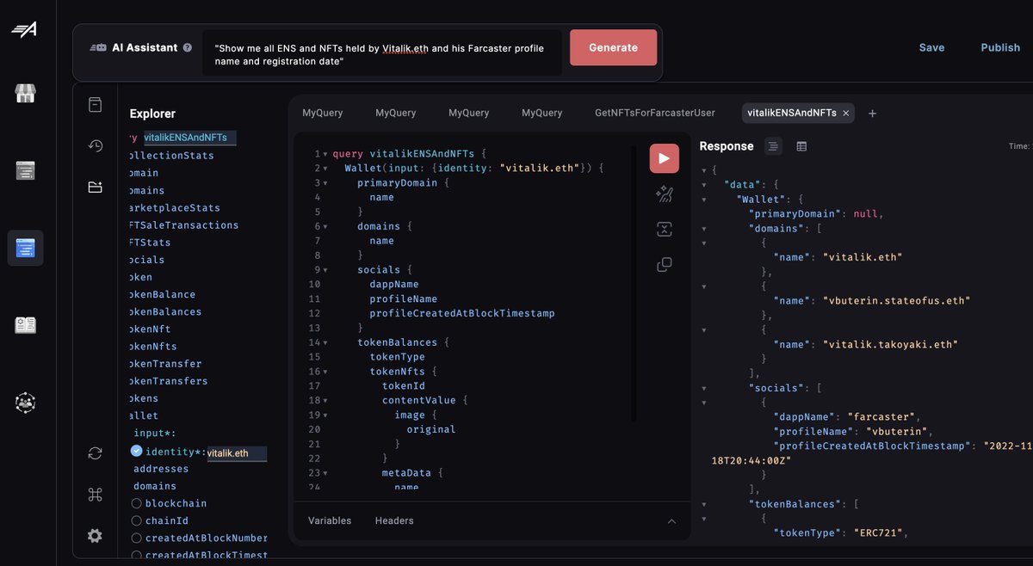
Task: Click the editor vertical scrollbar
Action: tap(634, 284)
